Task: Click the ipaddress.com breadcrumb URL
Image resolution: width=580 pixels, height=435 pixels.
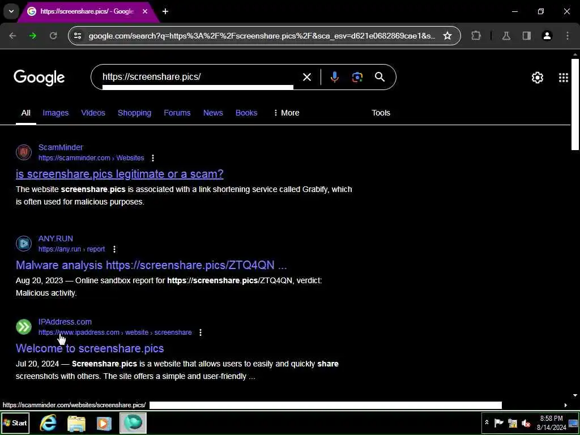Action: (115, 332)
